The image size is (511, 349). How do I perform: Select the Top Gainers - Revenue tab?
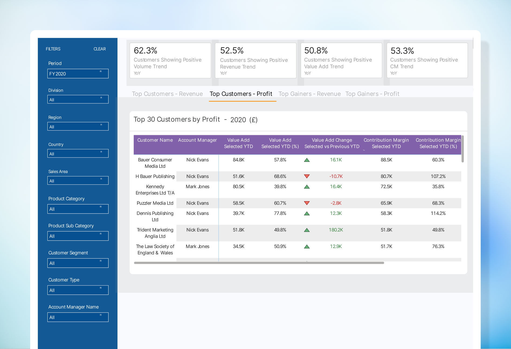[x=309, y=94]
